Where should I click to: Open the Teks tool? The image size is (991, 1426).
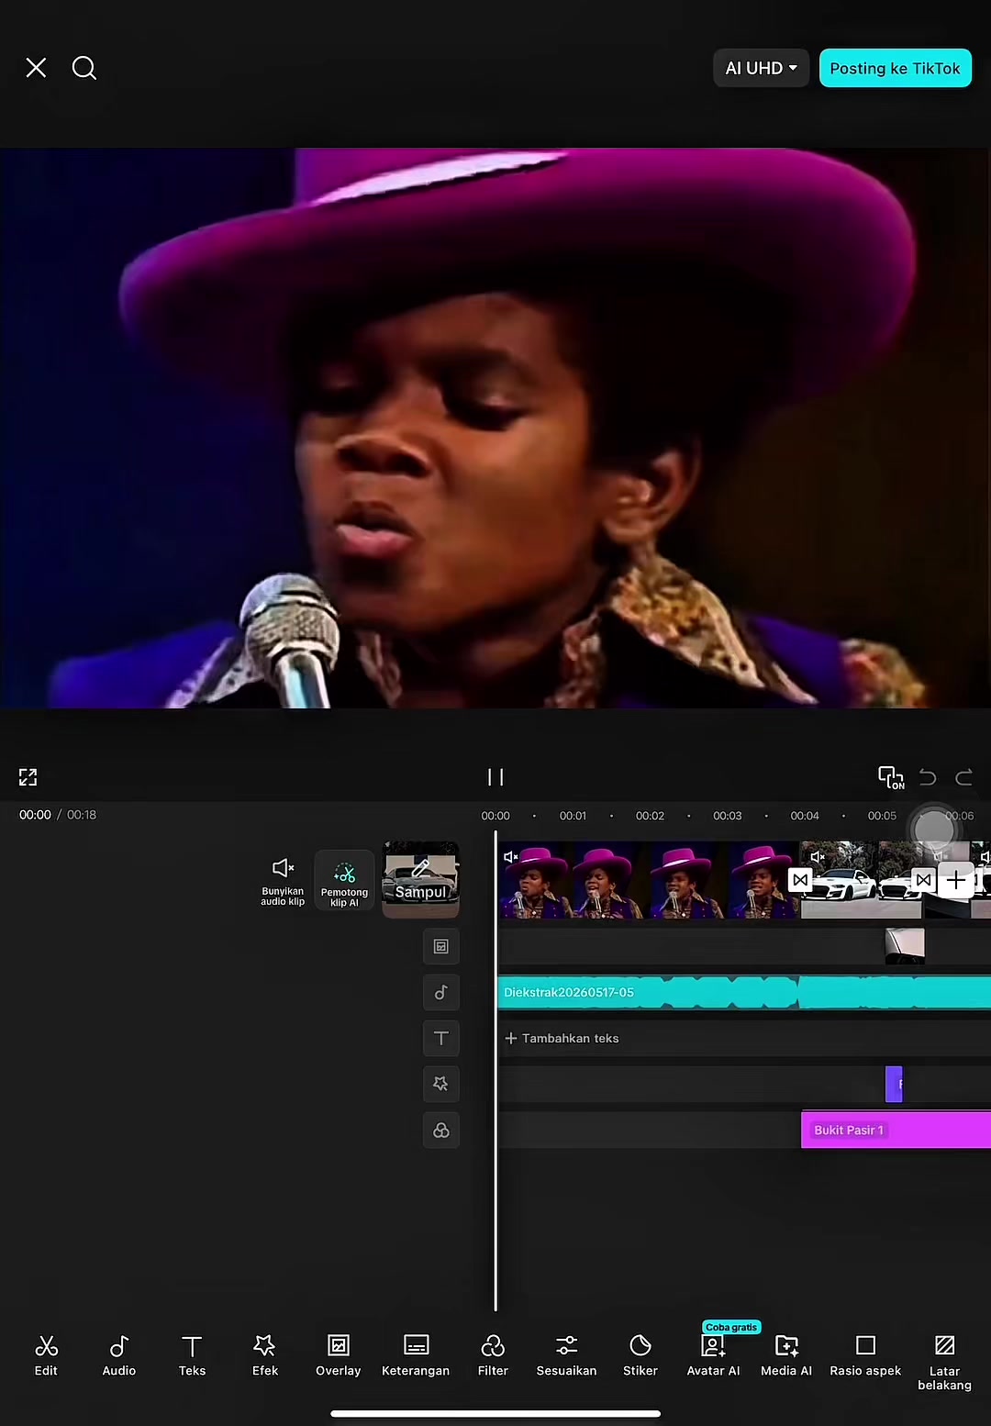pos(192,1356)
